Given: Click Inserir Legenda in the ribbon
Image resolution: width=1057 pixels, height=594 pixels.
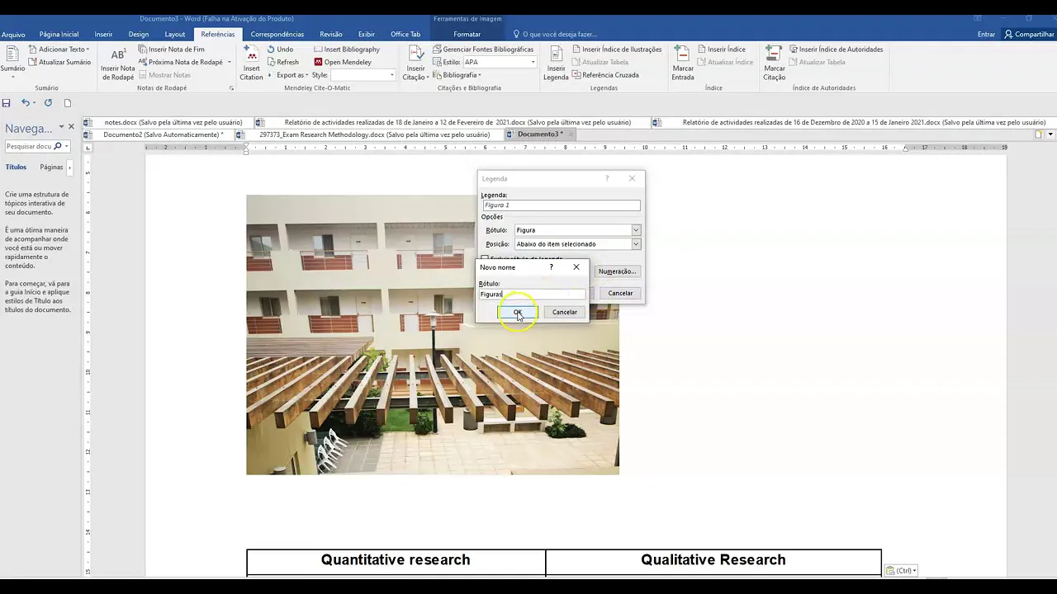Looking at the screenshot, I should coord(556,63).
